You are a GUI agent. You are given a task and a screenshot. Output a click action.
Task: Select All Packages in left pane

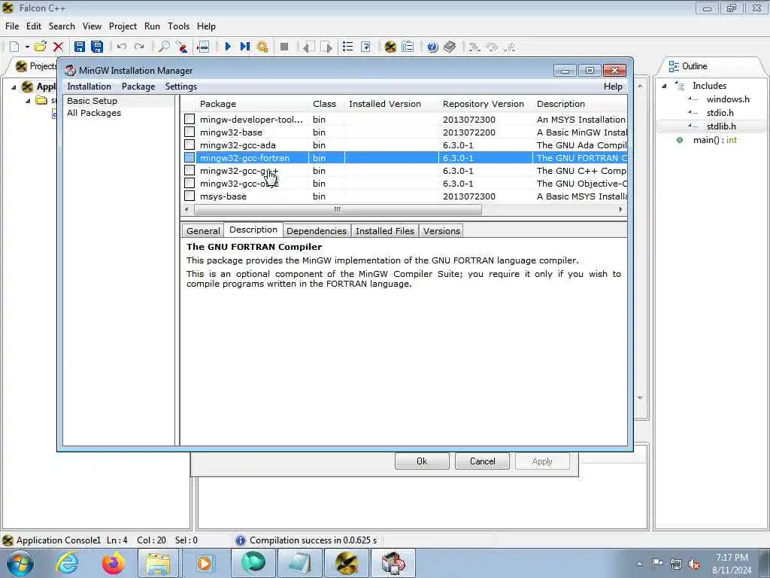click(x=94, y=113)
